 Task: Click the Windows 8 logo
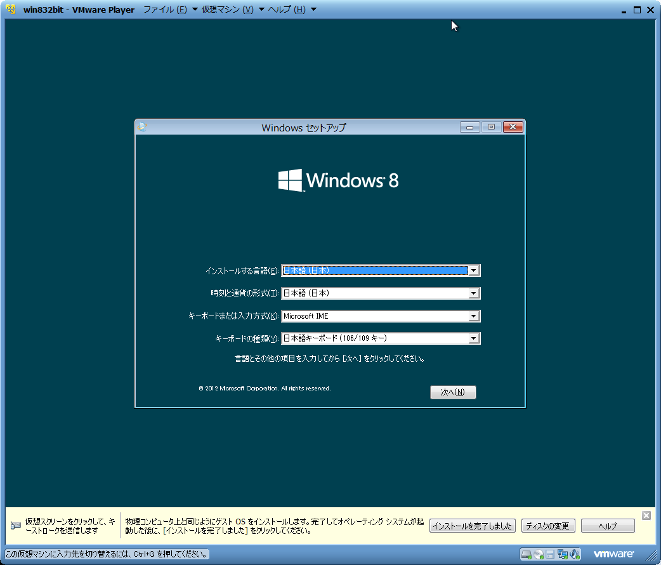339,180
